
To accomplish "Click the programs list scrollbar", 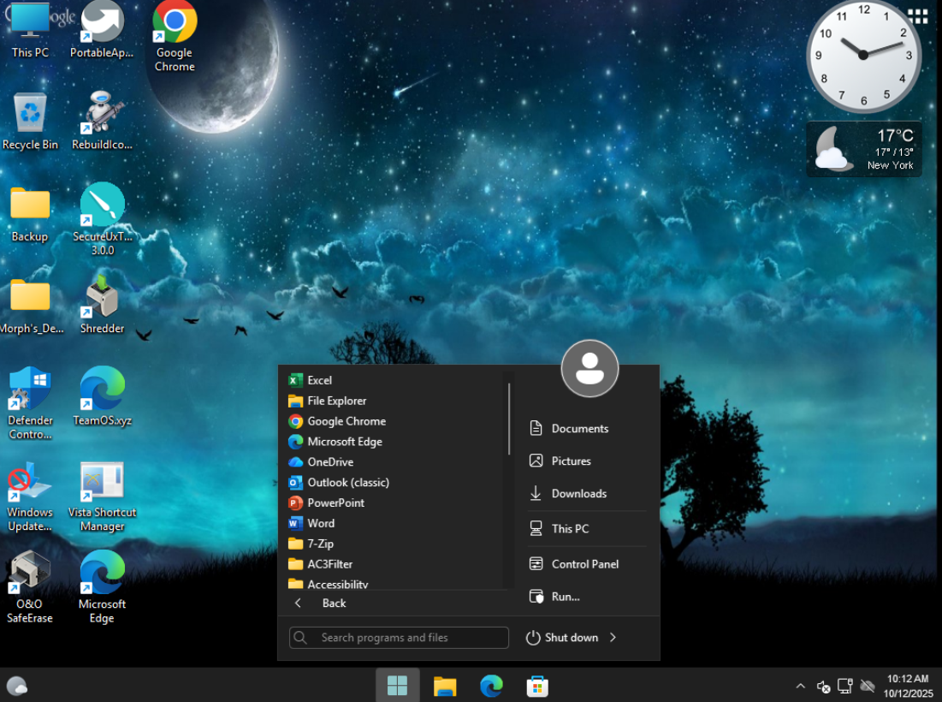I will (509, 419).
